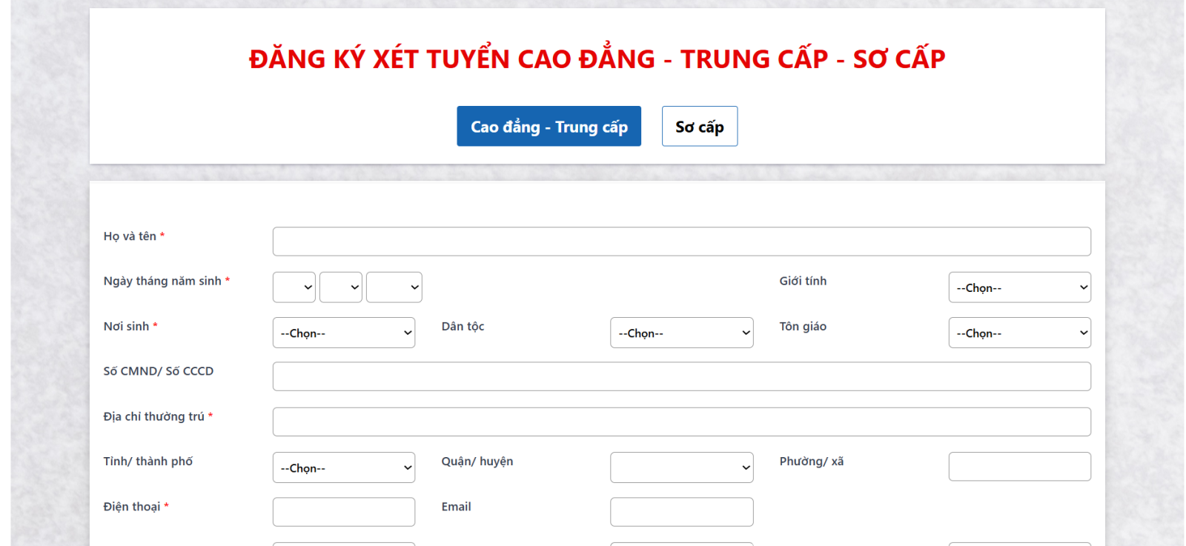1186x546 pixels.
Task: Focus the Số CMND/ Số CCCD field
Action: click(681, 376)
